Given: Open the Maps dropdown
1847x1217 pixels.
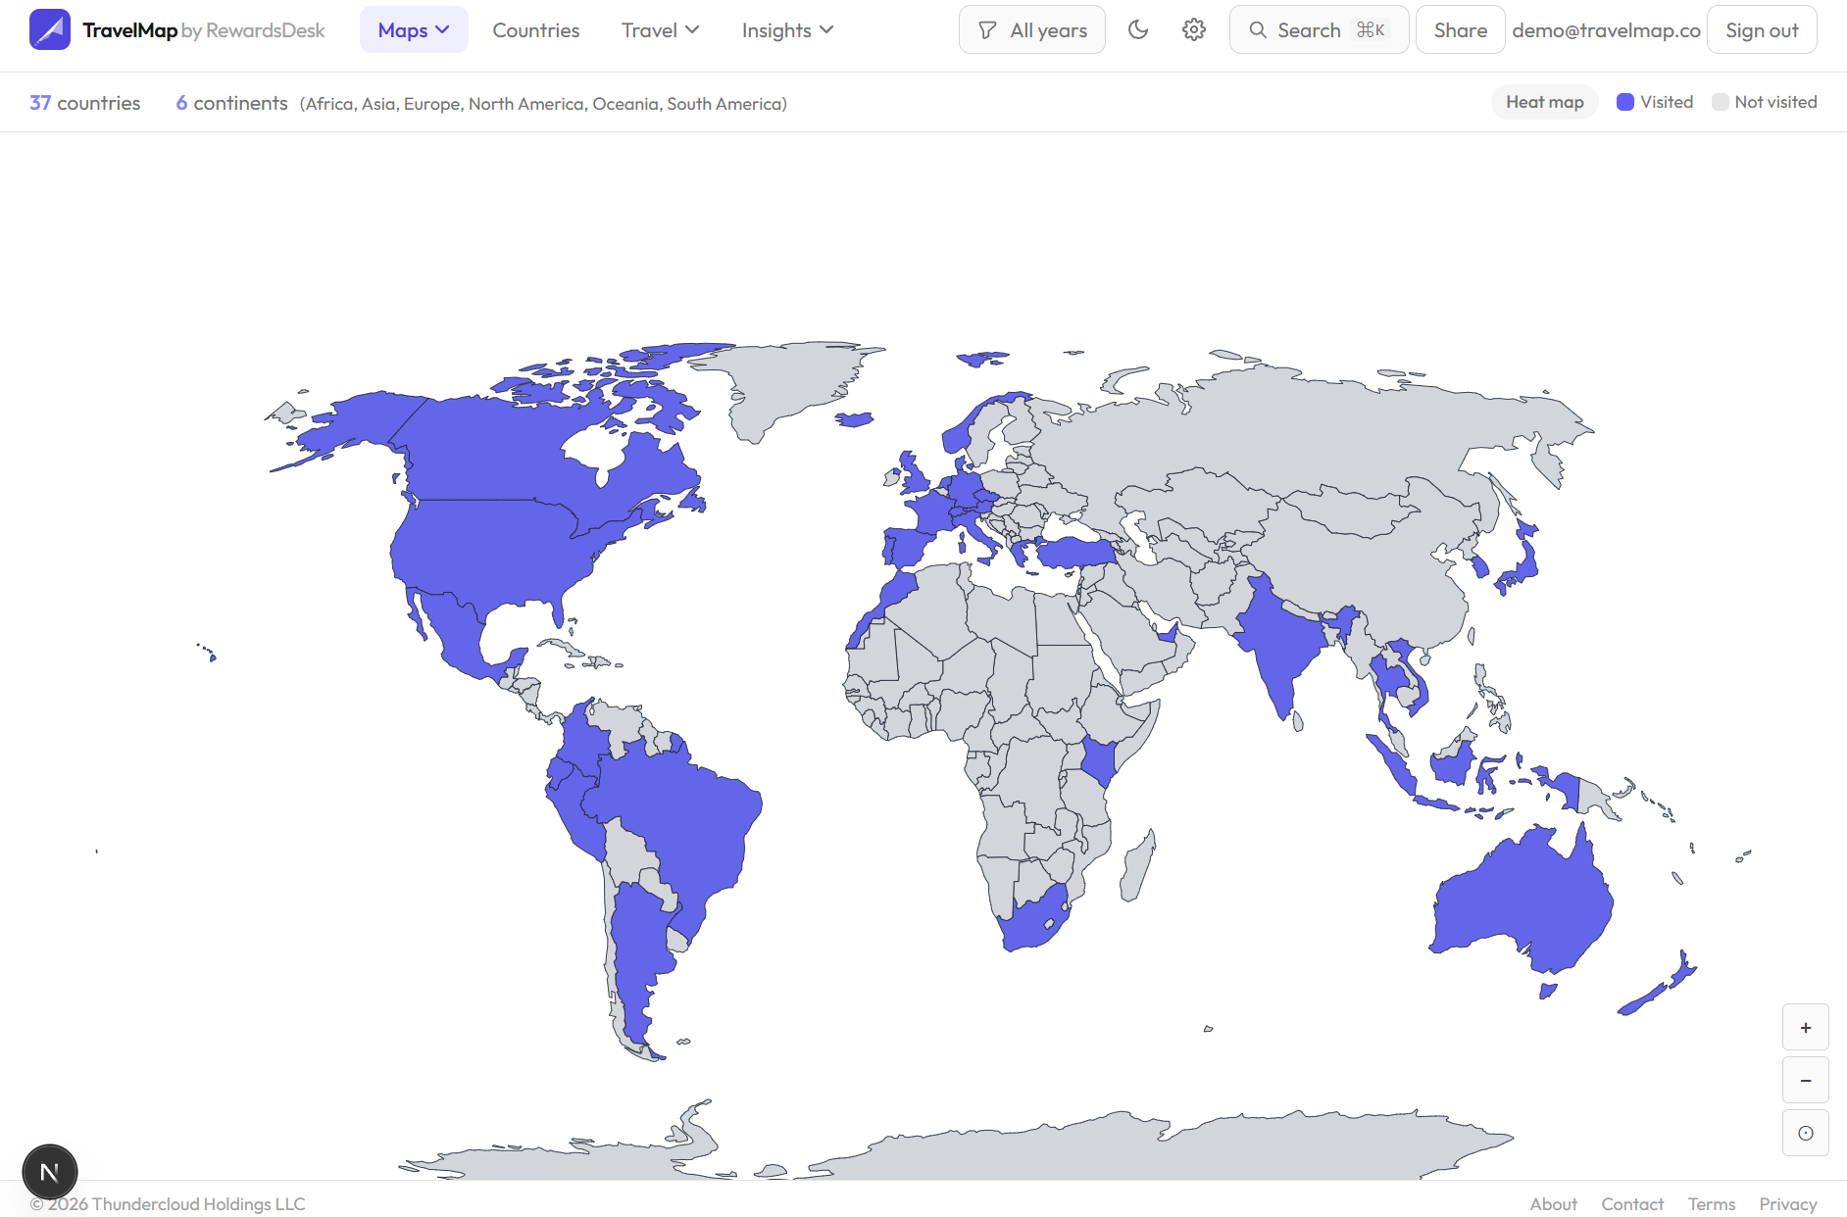Looking at the screenshot, I should pyautogui.click(x=414, y=29).
